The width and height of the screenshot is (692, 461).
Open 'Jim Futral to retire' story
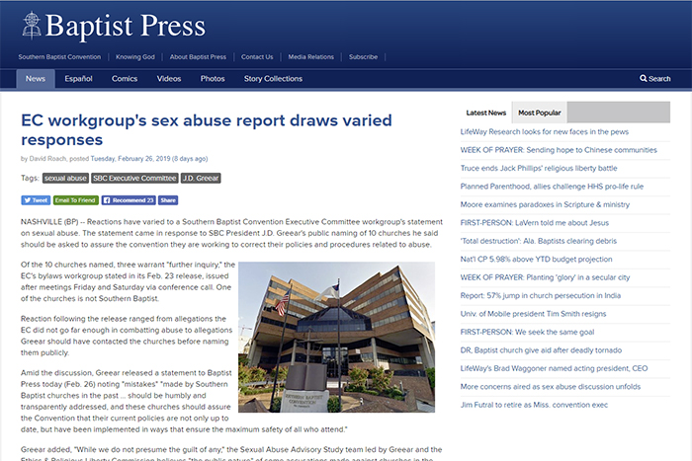[534, 405]
